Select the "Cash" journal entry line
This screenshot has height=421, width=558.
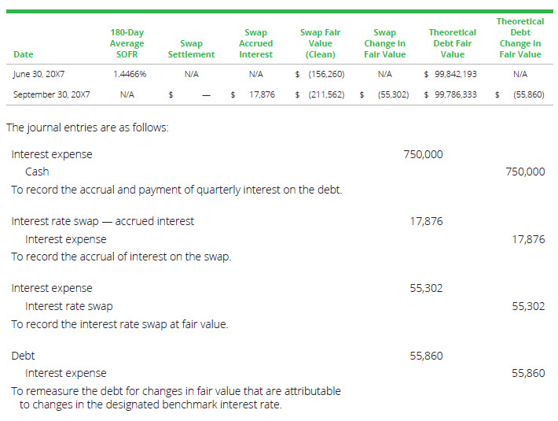click(x=37, y=172)
